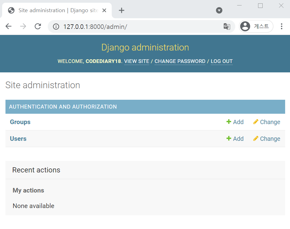Click the 'My actions' subheading
The height and width of the screenshot is (229, 290).
click(28, 190)
